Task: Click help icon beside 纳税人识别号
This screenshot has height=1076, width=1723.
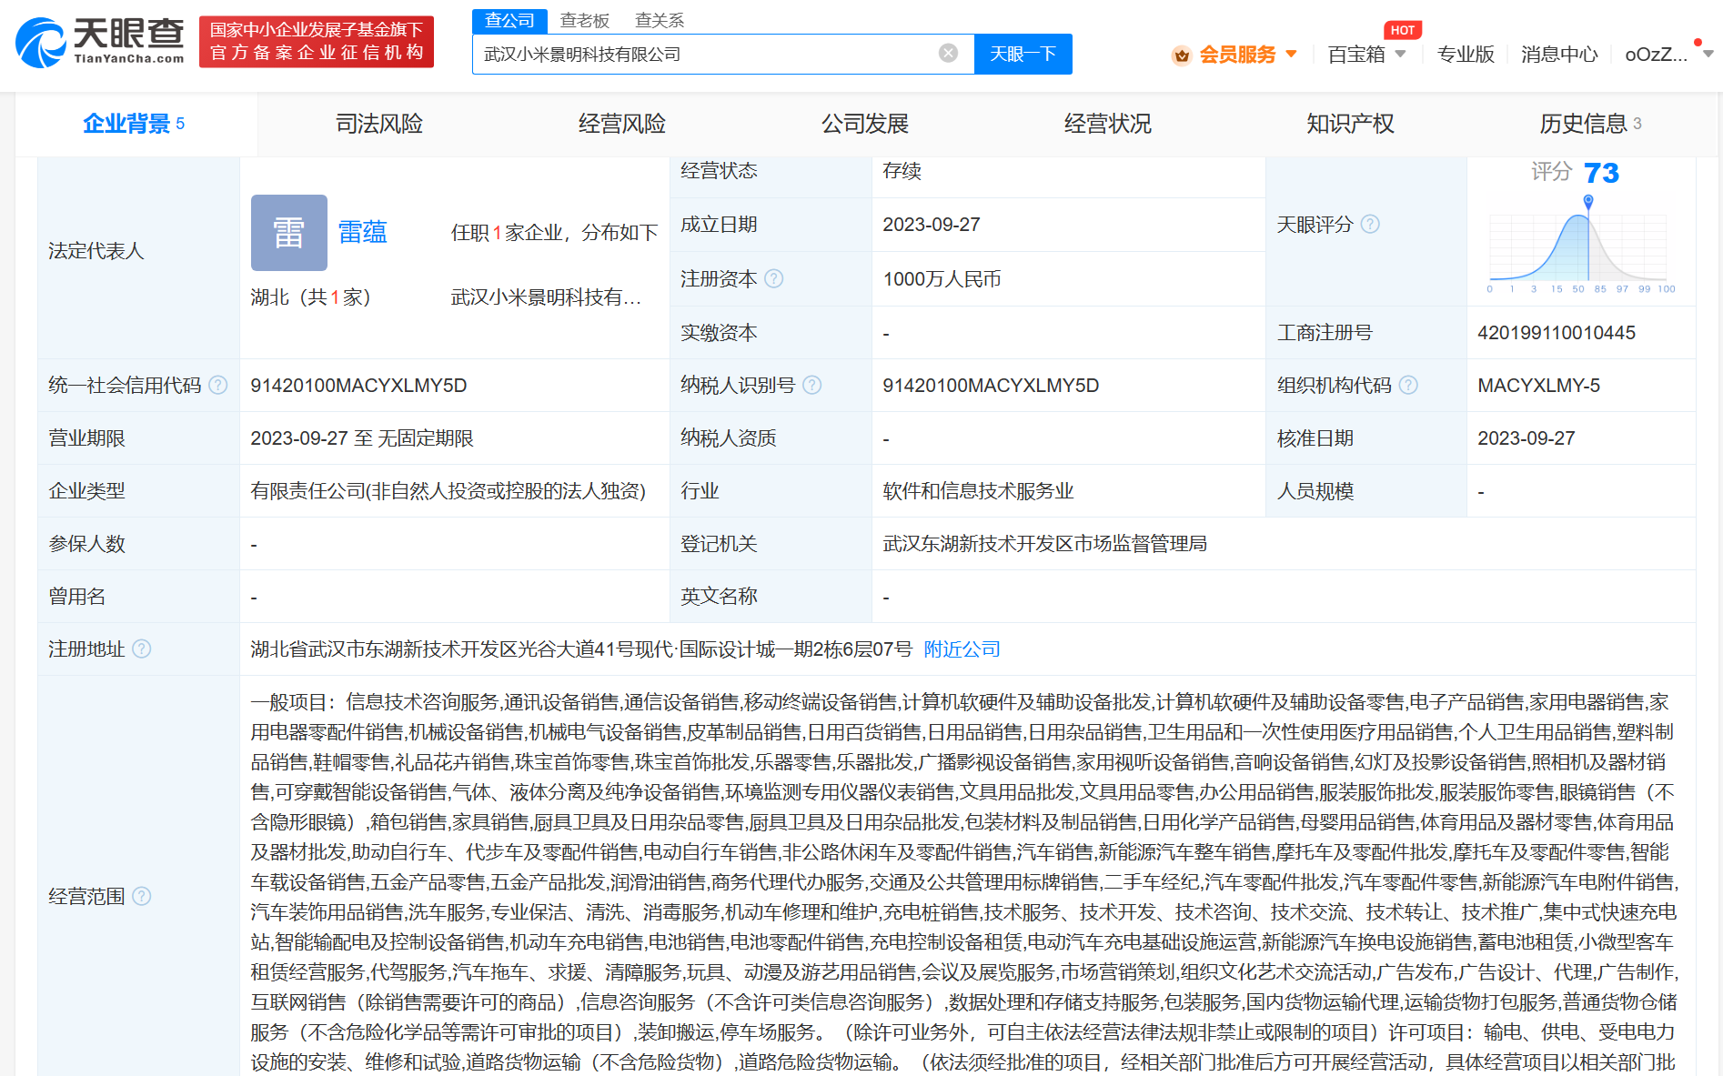Action: tap(812, 386)
